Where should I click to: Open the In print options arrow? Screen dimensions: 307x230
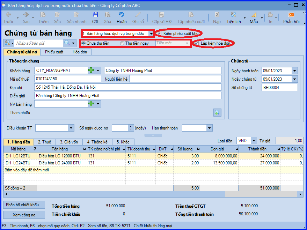point(276,18)
